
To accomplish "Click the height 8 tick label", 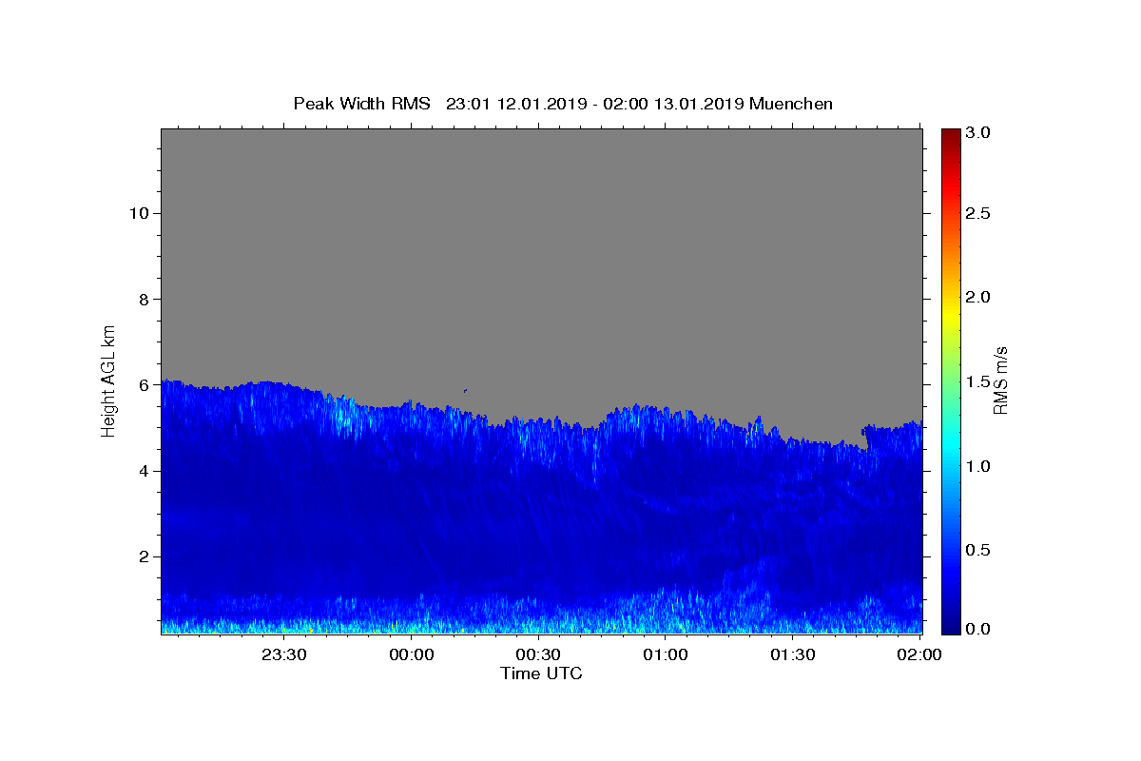I will [x=145, y=299].
